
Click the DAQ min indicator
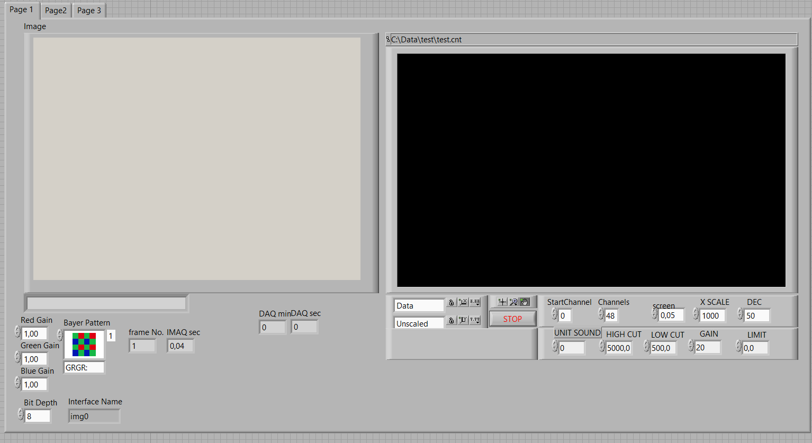point(273,327)
